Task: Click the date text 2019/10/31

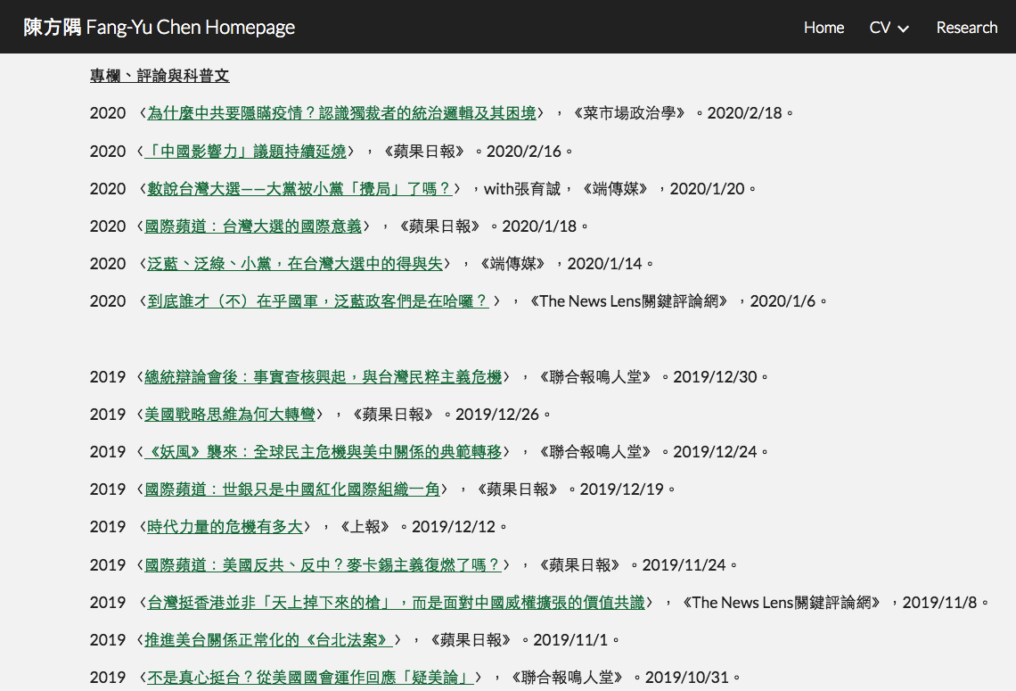Action: 687,679
